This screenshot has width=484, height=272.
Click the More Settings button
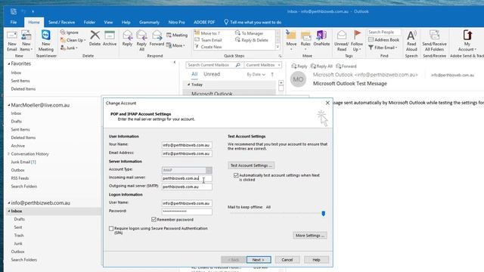click(309, 236)
